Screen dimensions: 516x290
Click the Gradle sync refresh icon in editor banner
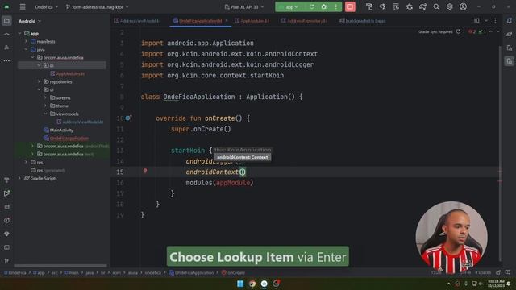click(458, 31)
